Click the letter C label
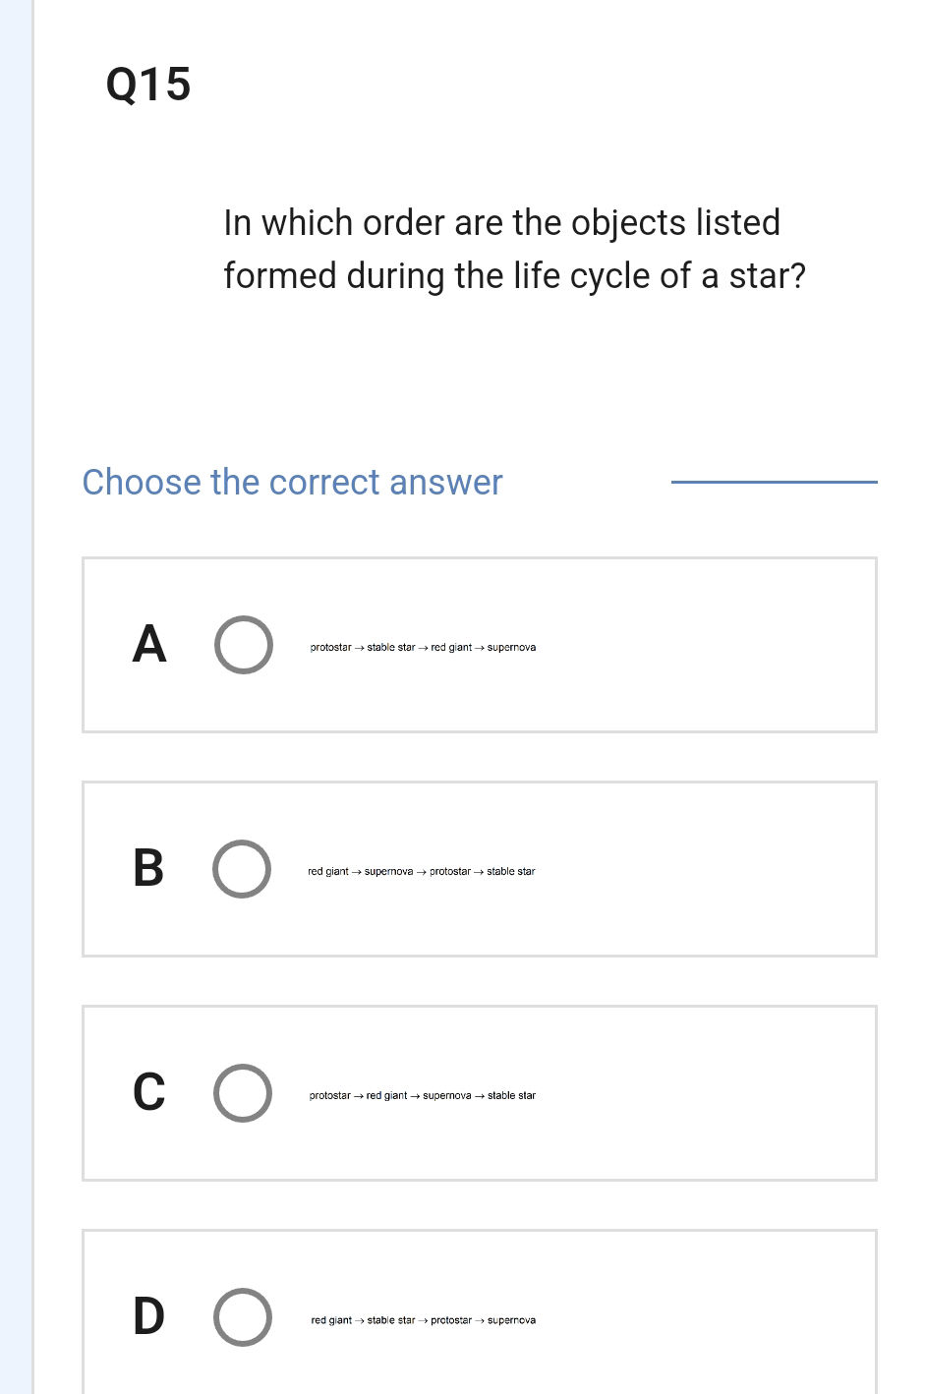The image size is (925, 1394). click(148, 1094)
